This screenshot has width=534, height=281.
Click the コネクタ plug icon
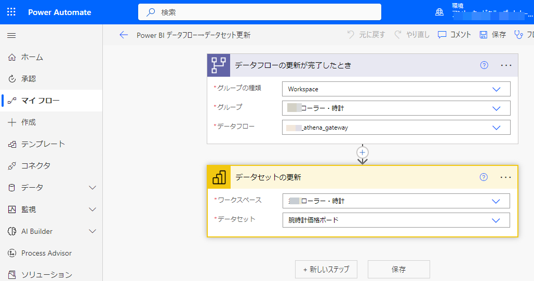point(11,166)
